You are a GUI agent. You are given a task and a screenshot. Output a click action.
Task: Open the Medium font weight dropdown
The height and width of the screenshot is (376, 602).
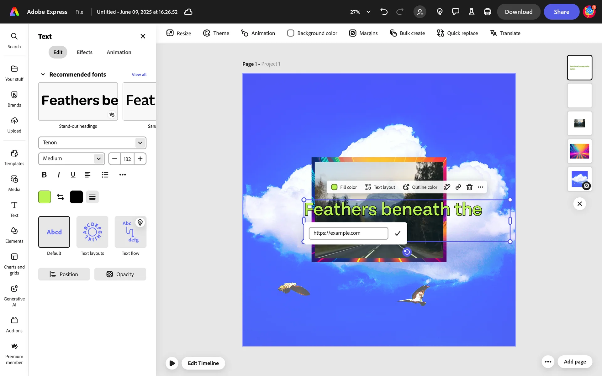(71, 159)
